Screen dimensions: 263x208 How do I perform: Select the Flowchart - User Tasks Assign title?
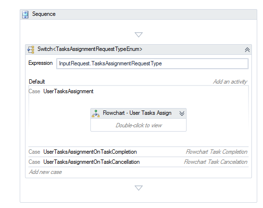pyautogui.click(x=137, y=113)
